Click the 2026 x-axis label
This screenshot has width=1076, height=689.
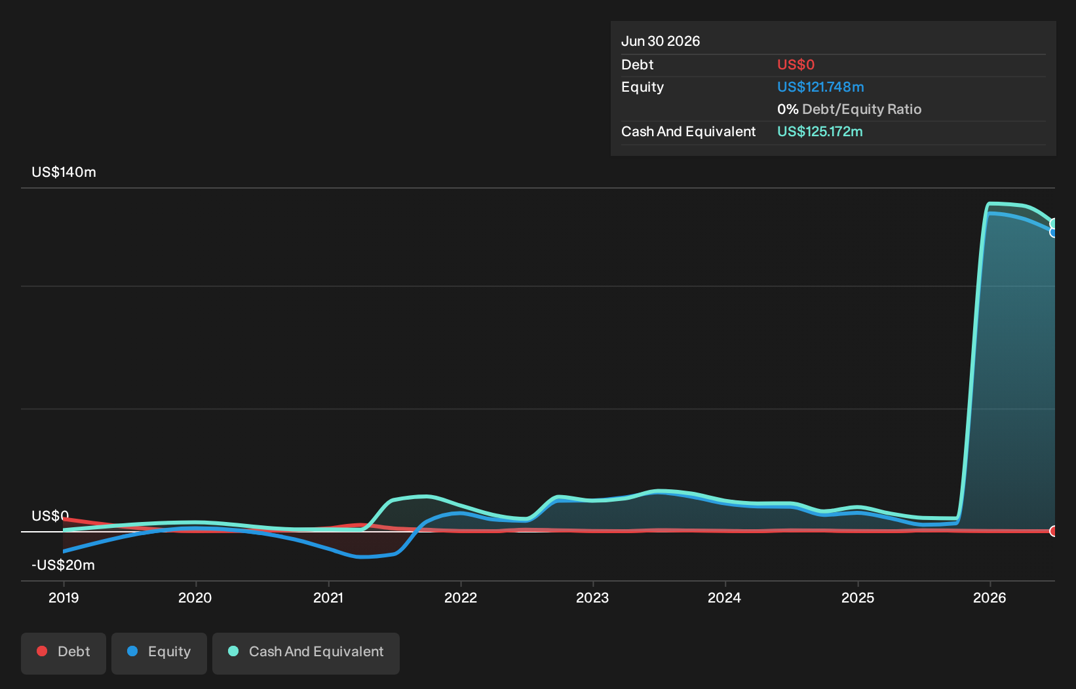[x=990, y=597]
